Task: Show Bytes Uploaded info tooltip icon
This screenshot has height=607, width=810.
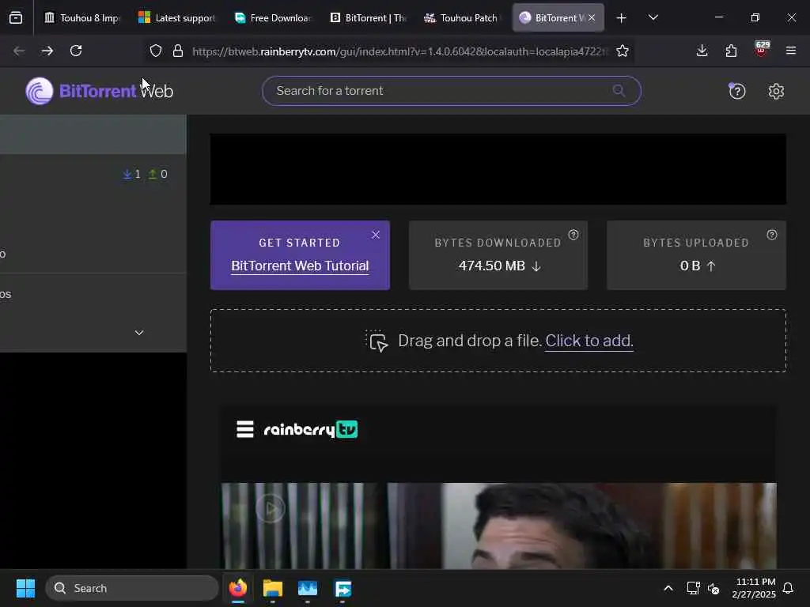Action: click(x=772, y=235)
